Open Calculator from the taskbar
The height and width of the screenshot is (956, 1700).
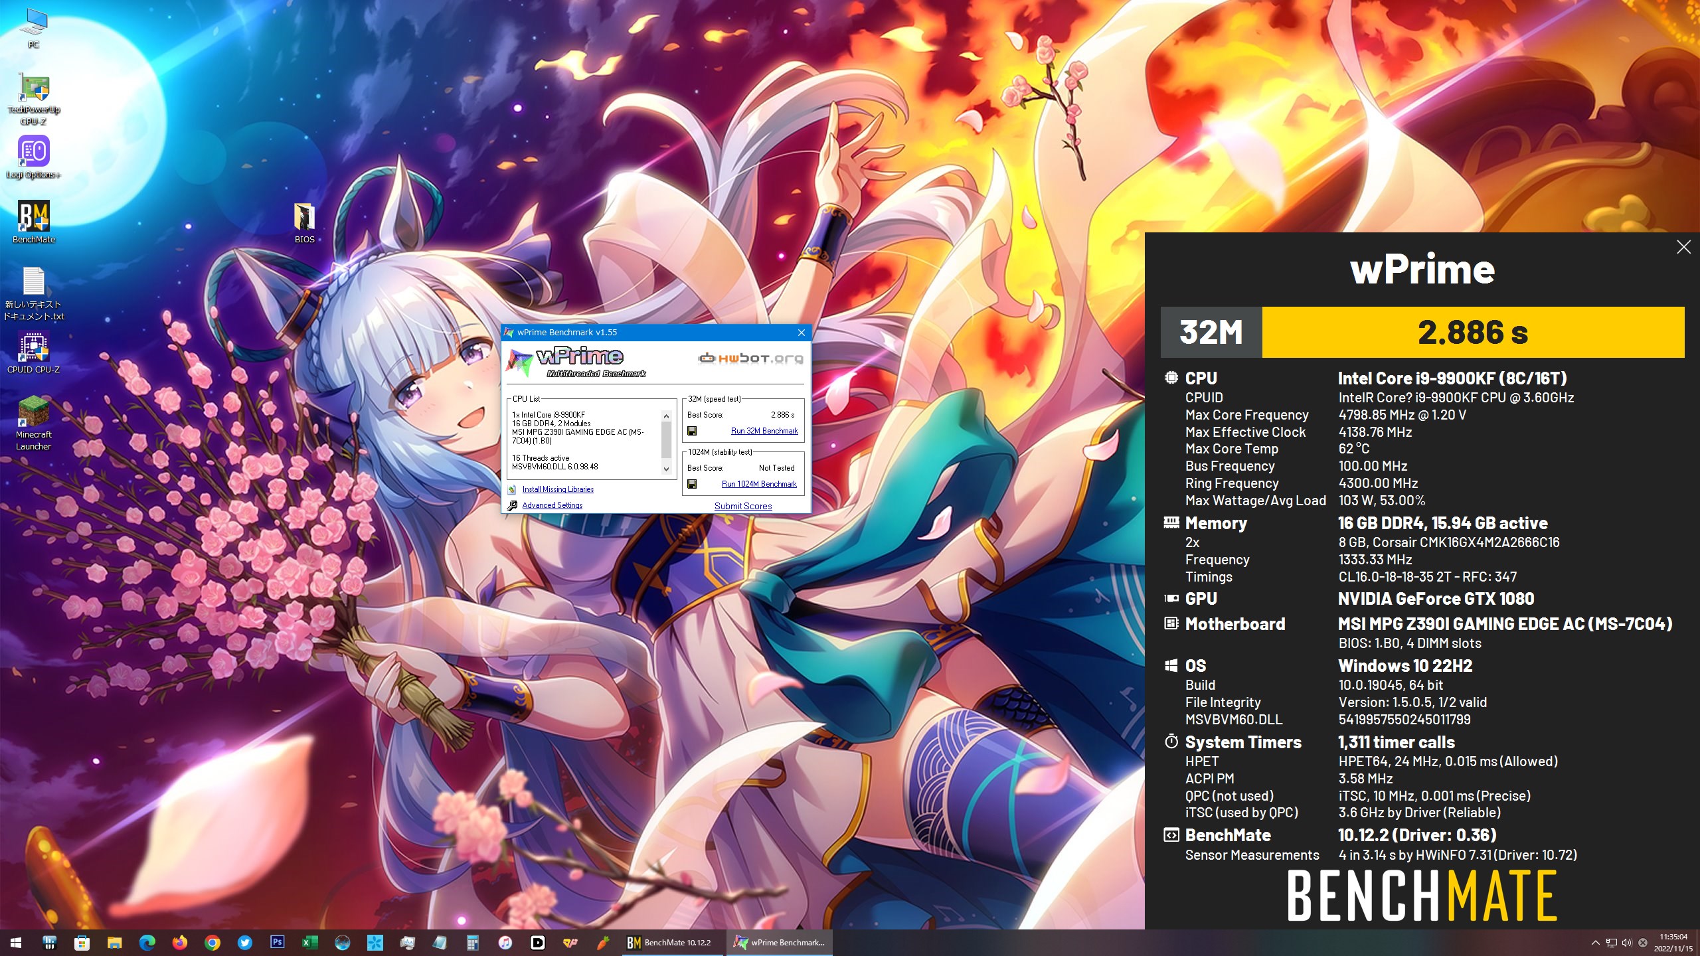coord(473,943)
